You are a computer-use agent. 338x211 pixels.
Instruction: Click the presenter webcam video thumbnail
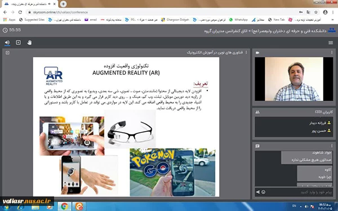point(294,79)
